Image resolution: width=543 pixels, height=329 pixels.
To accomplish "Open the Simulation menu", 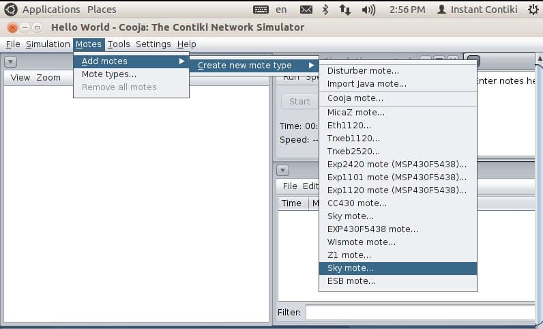I will coord(48,44).
